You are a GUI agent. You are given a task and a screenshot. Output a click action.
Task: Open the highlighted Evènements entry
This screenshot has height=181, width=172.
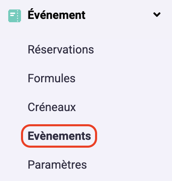[59, 136]
